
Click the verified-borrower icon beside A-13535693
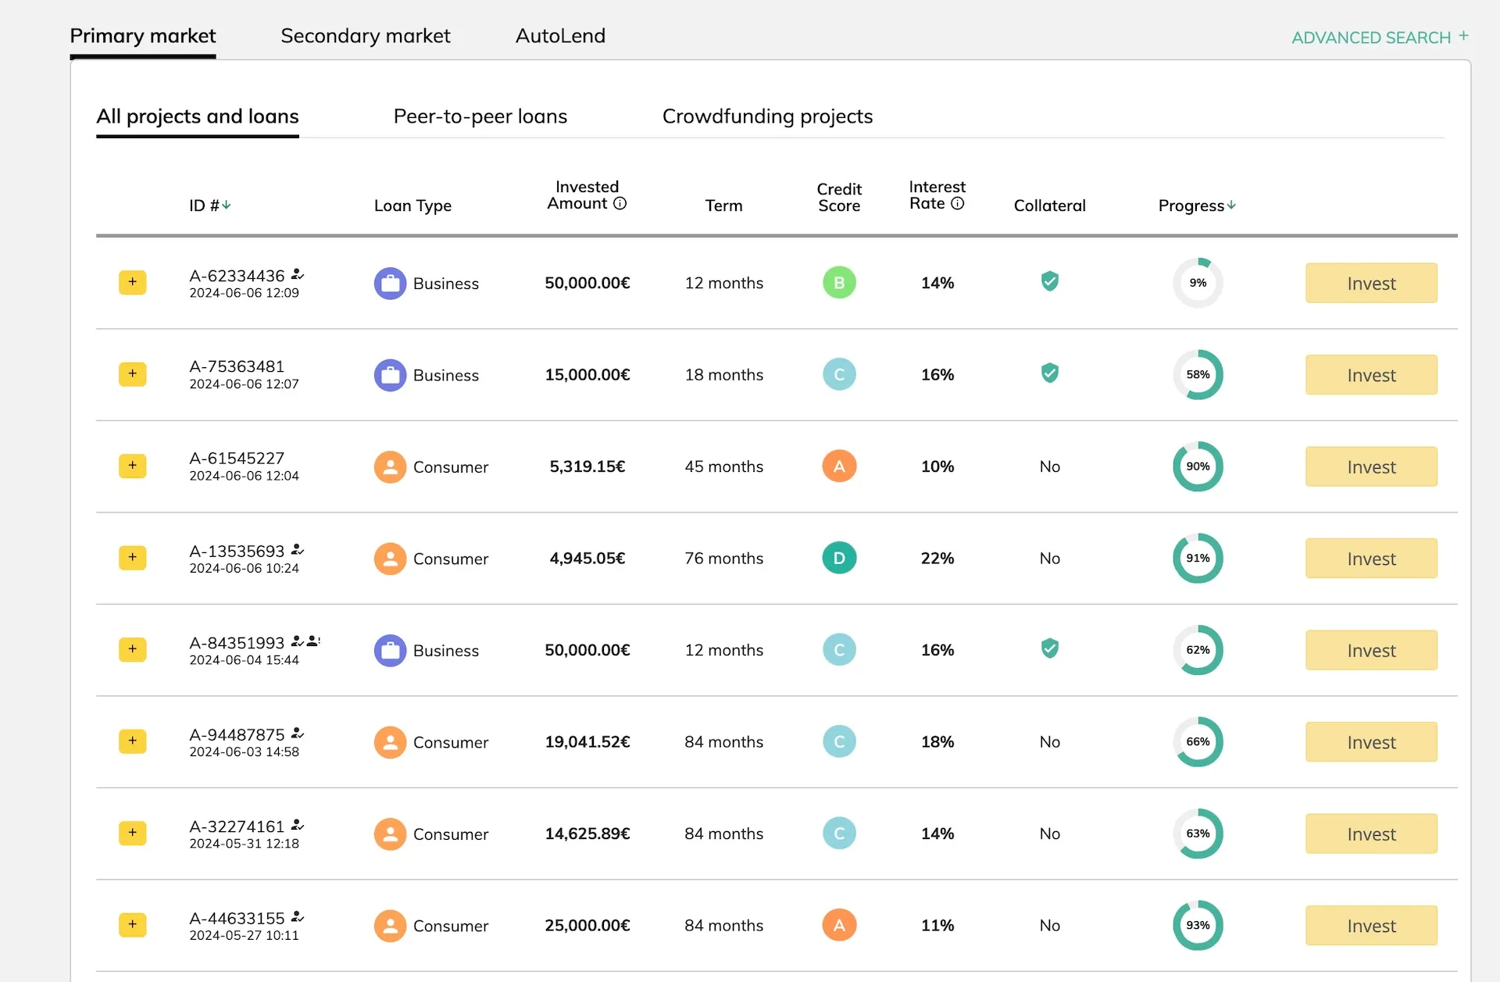tap(298, 550)
